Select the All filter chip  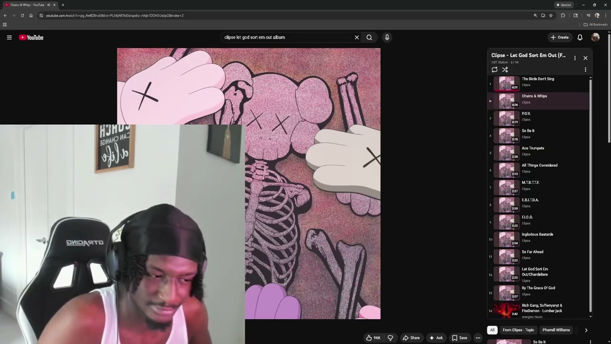[492, 330]
